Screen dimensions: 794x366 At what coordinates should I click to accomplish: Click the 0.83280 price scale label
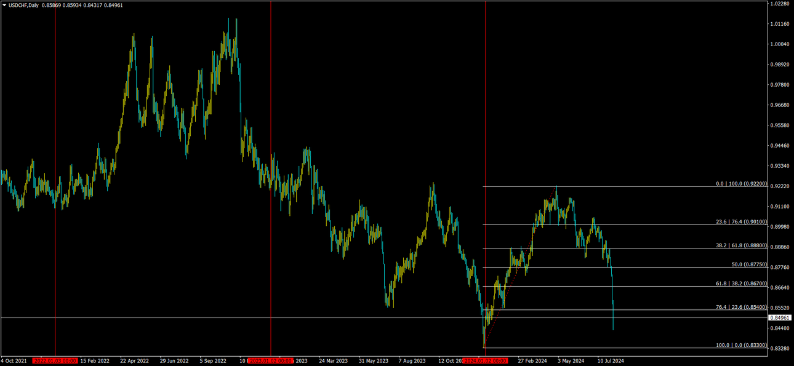(x=780, y=349)
